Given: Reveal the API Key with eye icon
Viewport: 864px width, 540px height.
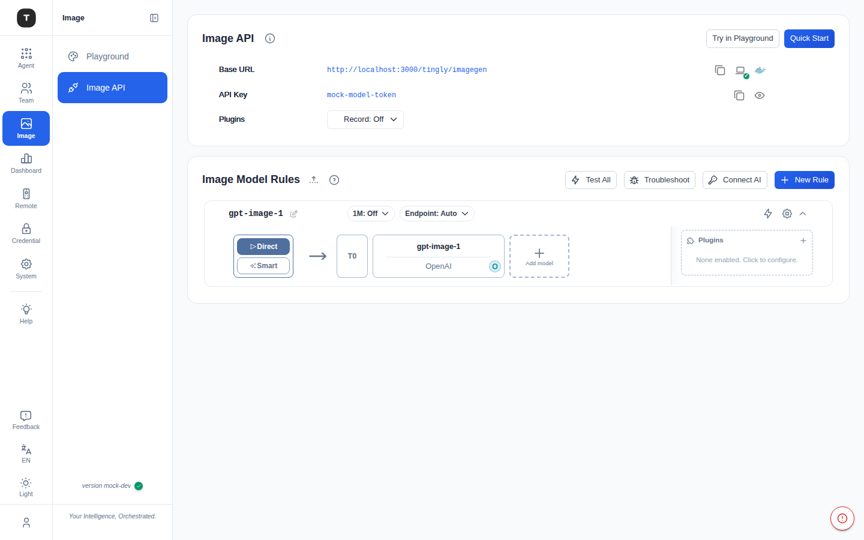Looking at the screenshot, I should pyautogui.click(x=760, y=95).
